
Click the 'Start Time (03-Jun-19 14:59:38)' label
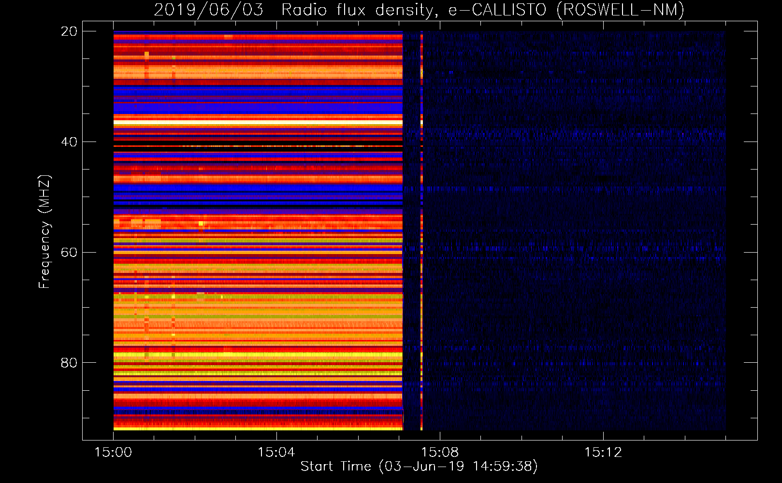coord(419,467)
